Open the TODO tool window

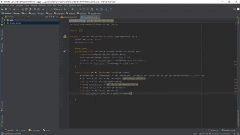(46, 130)
